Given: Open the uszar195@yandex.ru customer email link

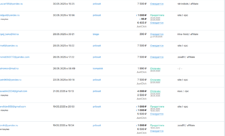Looking at the screenshot, I should pos(11,4).
